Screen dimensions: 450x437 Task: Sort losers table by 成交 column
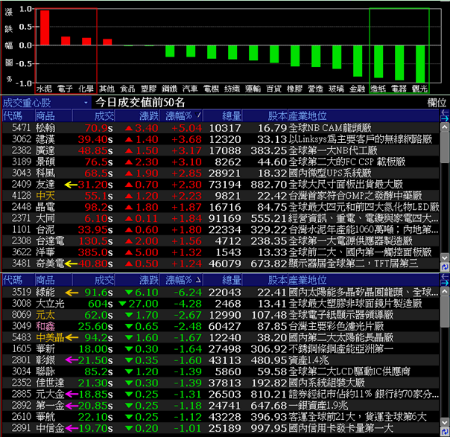click(x=93, y=280)
